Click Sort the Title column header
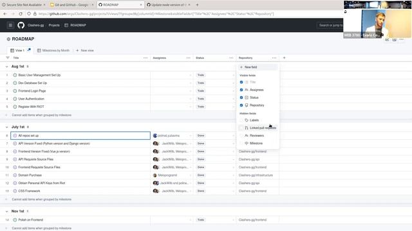 (x=16, y=58)
